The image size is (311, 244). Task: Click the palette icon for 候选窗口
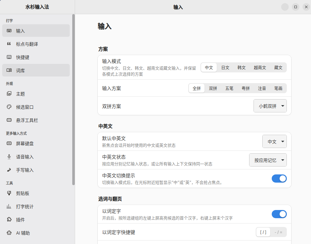(x=9, y=107)
